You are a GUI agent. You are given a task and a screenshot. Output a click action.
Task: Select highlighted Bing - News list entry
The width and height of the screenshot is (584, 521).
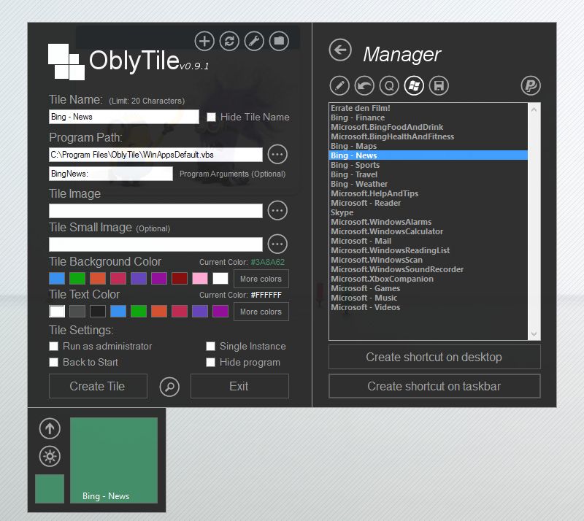coord(429,155)
